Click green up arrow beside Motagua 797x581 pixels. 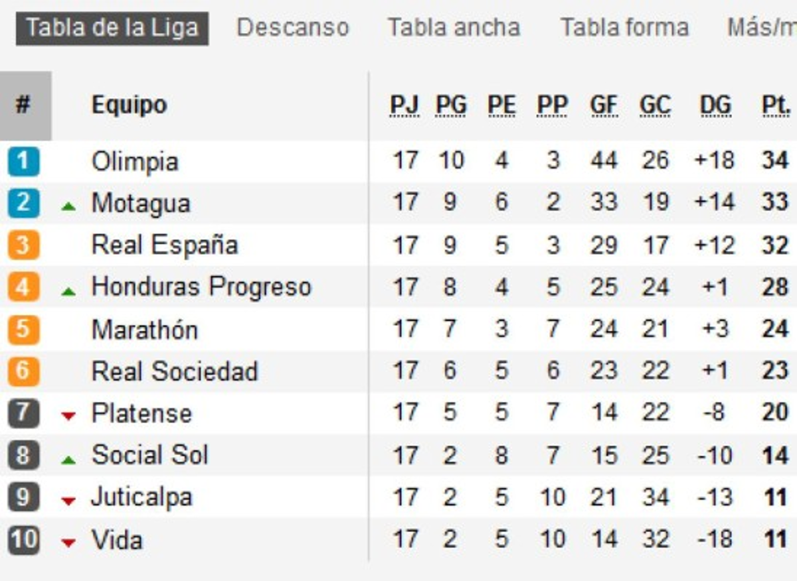click(68, 206)
